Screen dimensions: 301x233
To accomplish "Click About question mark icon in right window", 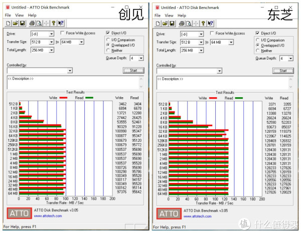I will [203, 24].
